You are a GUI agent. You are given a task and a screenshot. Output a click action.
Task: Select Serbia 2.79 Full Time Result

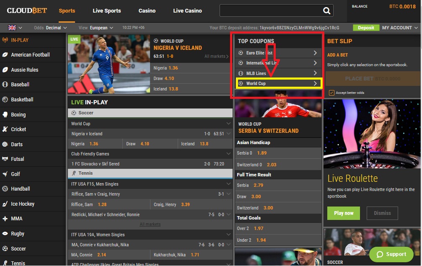pos(278,185)
